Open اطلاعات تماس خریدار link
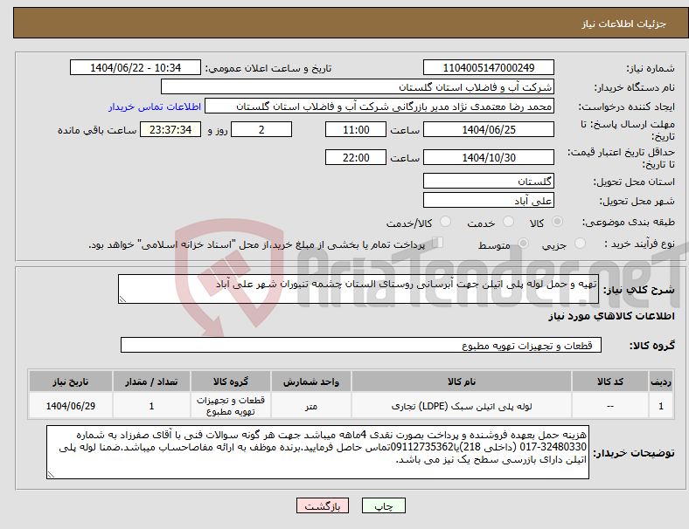Screen dimensions: 689x529 [155, 106]
